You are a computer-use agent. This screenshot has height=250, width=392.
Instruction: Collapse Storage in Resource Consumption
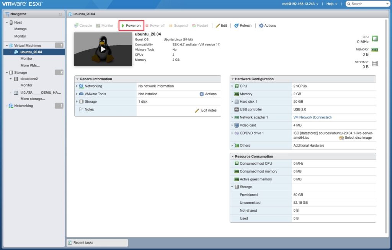(x=232, y=187)
